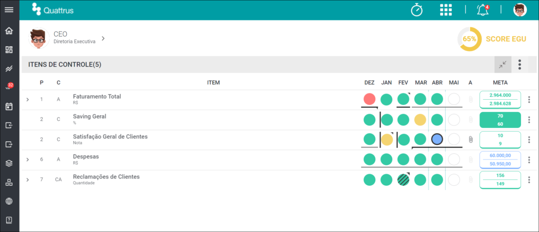Expand the Faturamento Total row

click(28, 99)
